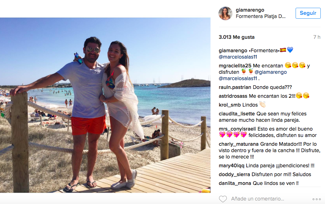Image resolution: width=325 pixels, height=204 pixels.
Task: Open rauln.pastrian's commenter profile
Action: (x=235, y=87)
